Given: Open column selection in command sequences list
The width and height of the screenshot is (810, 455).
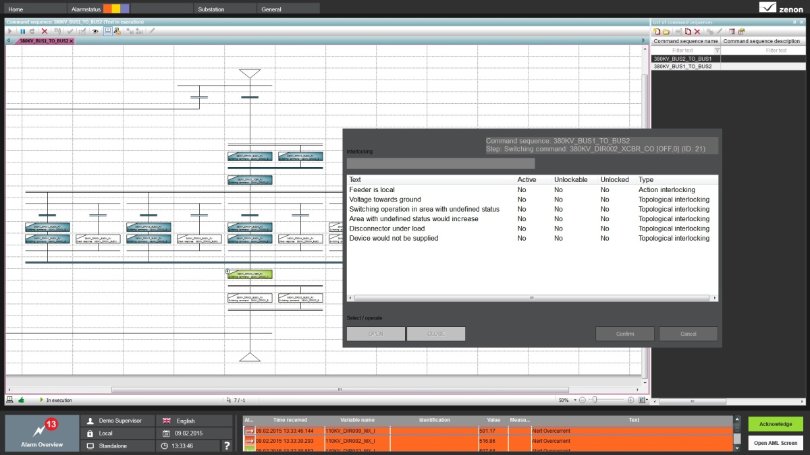Looking at the screenshot, I should point(732,31).
